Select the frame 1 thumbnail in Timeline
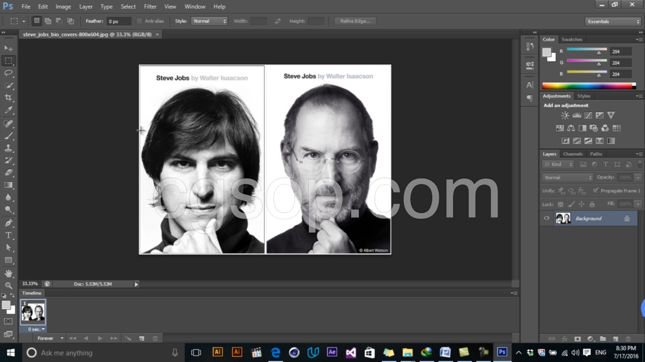The width and height of the screenshot is (645, 362). coord(33,312)
